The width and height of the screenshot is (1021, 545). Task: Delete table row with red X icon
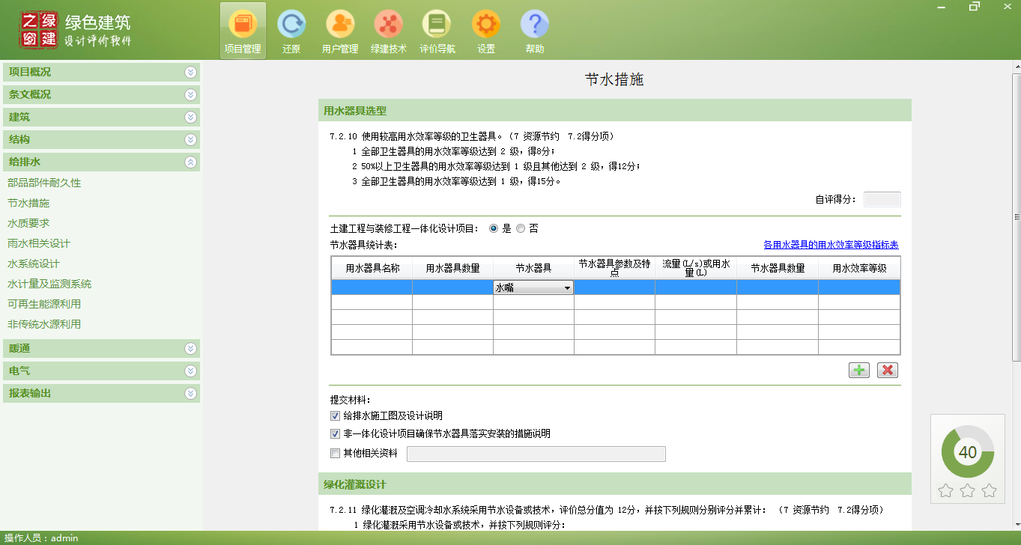pos(887,370)
